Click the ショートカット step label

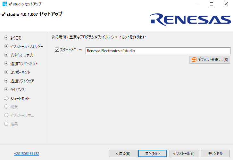(20, 99)
